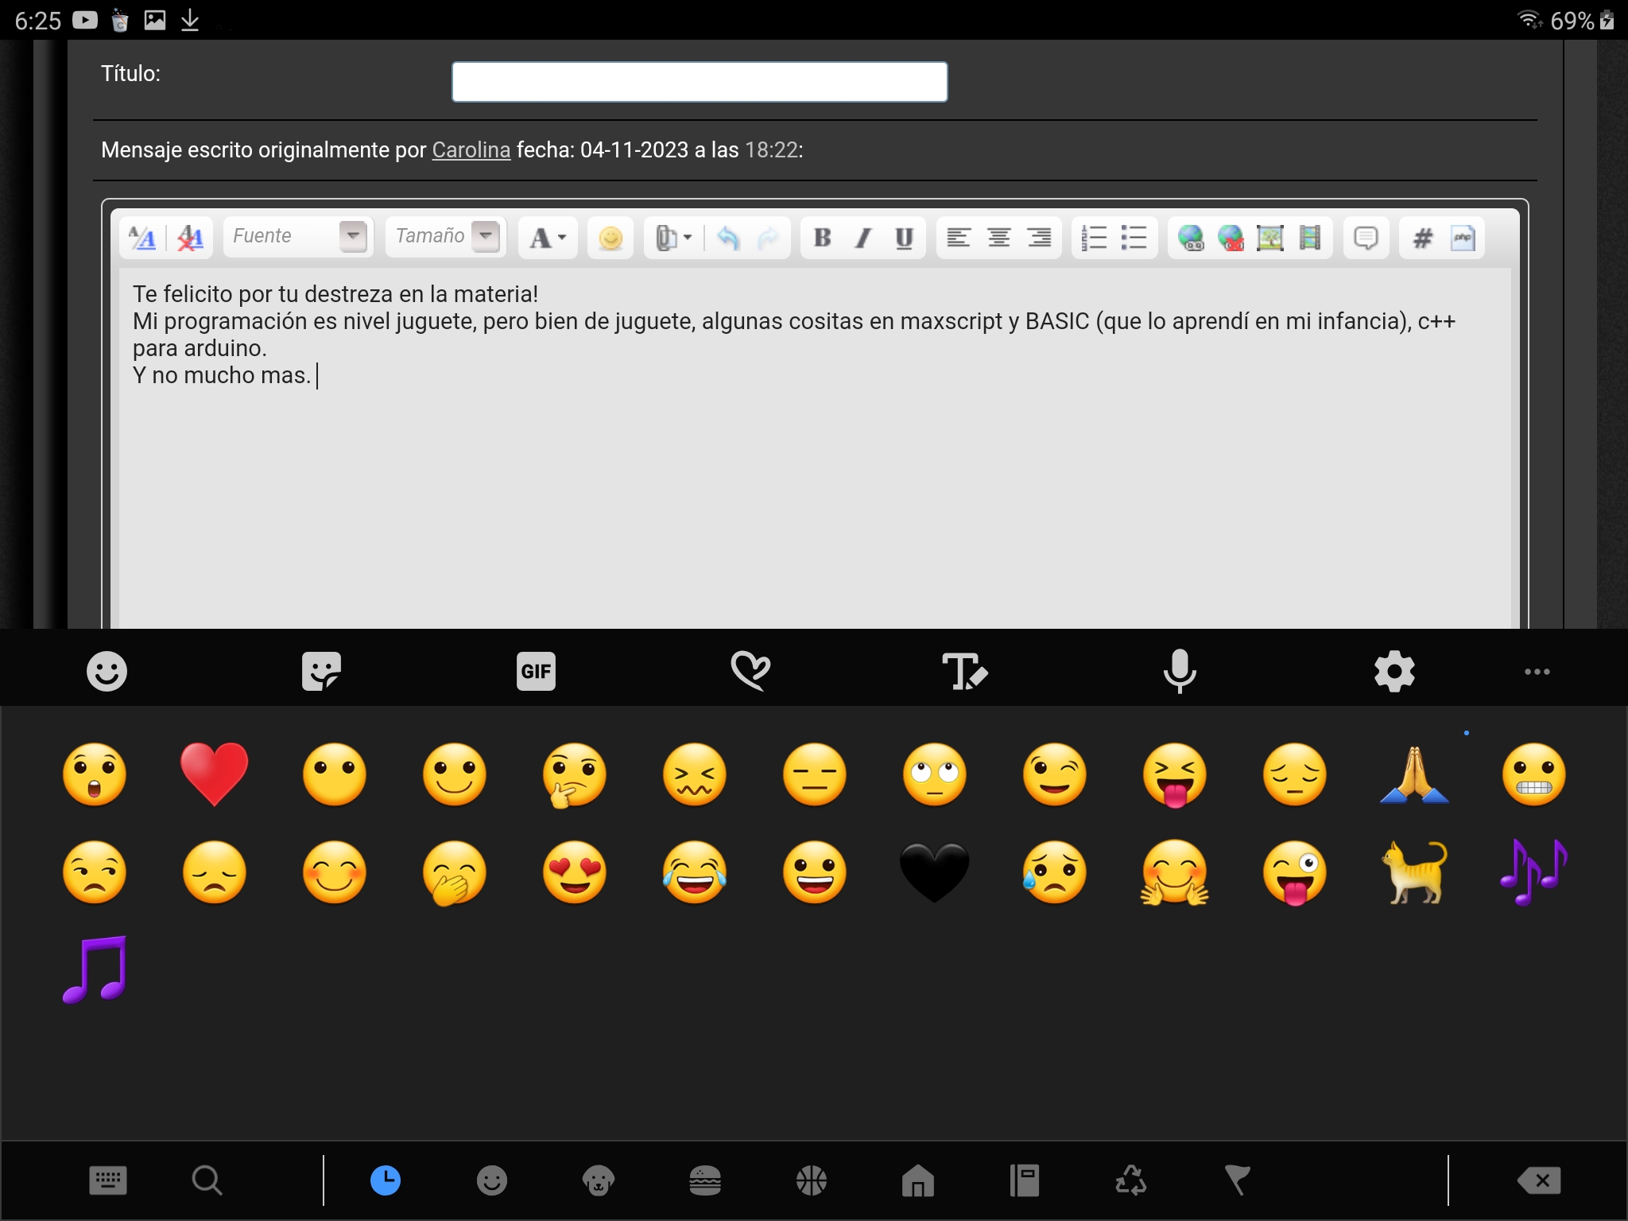Insert an image into the message
Viewport: 1628px width, 1221px height.
[1269, 238]
